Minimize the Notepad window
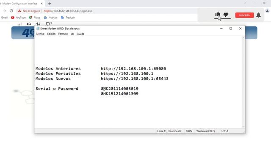Image resolution: width=271 pixels, height=152 pixels. pos(221,28)
